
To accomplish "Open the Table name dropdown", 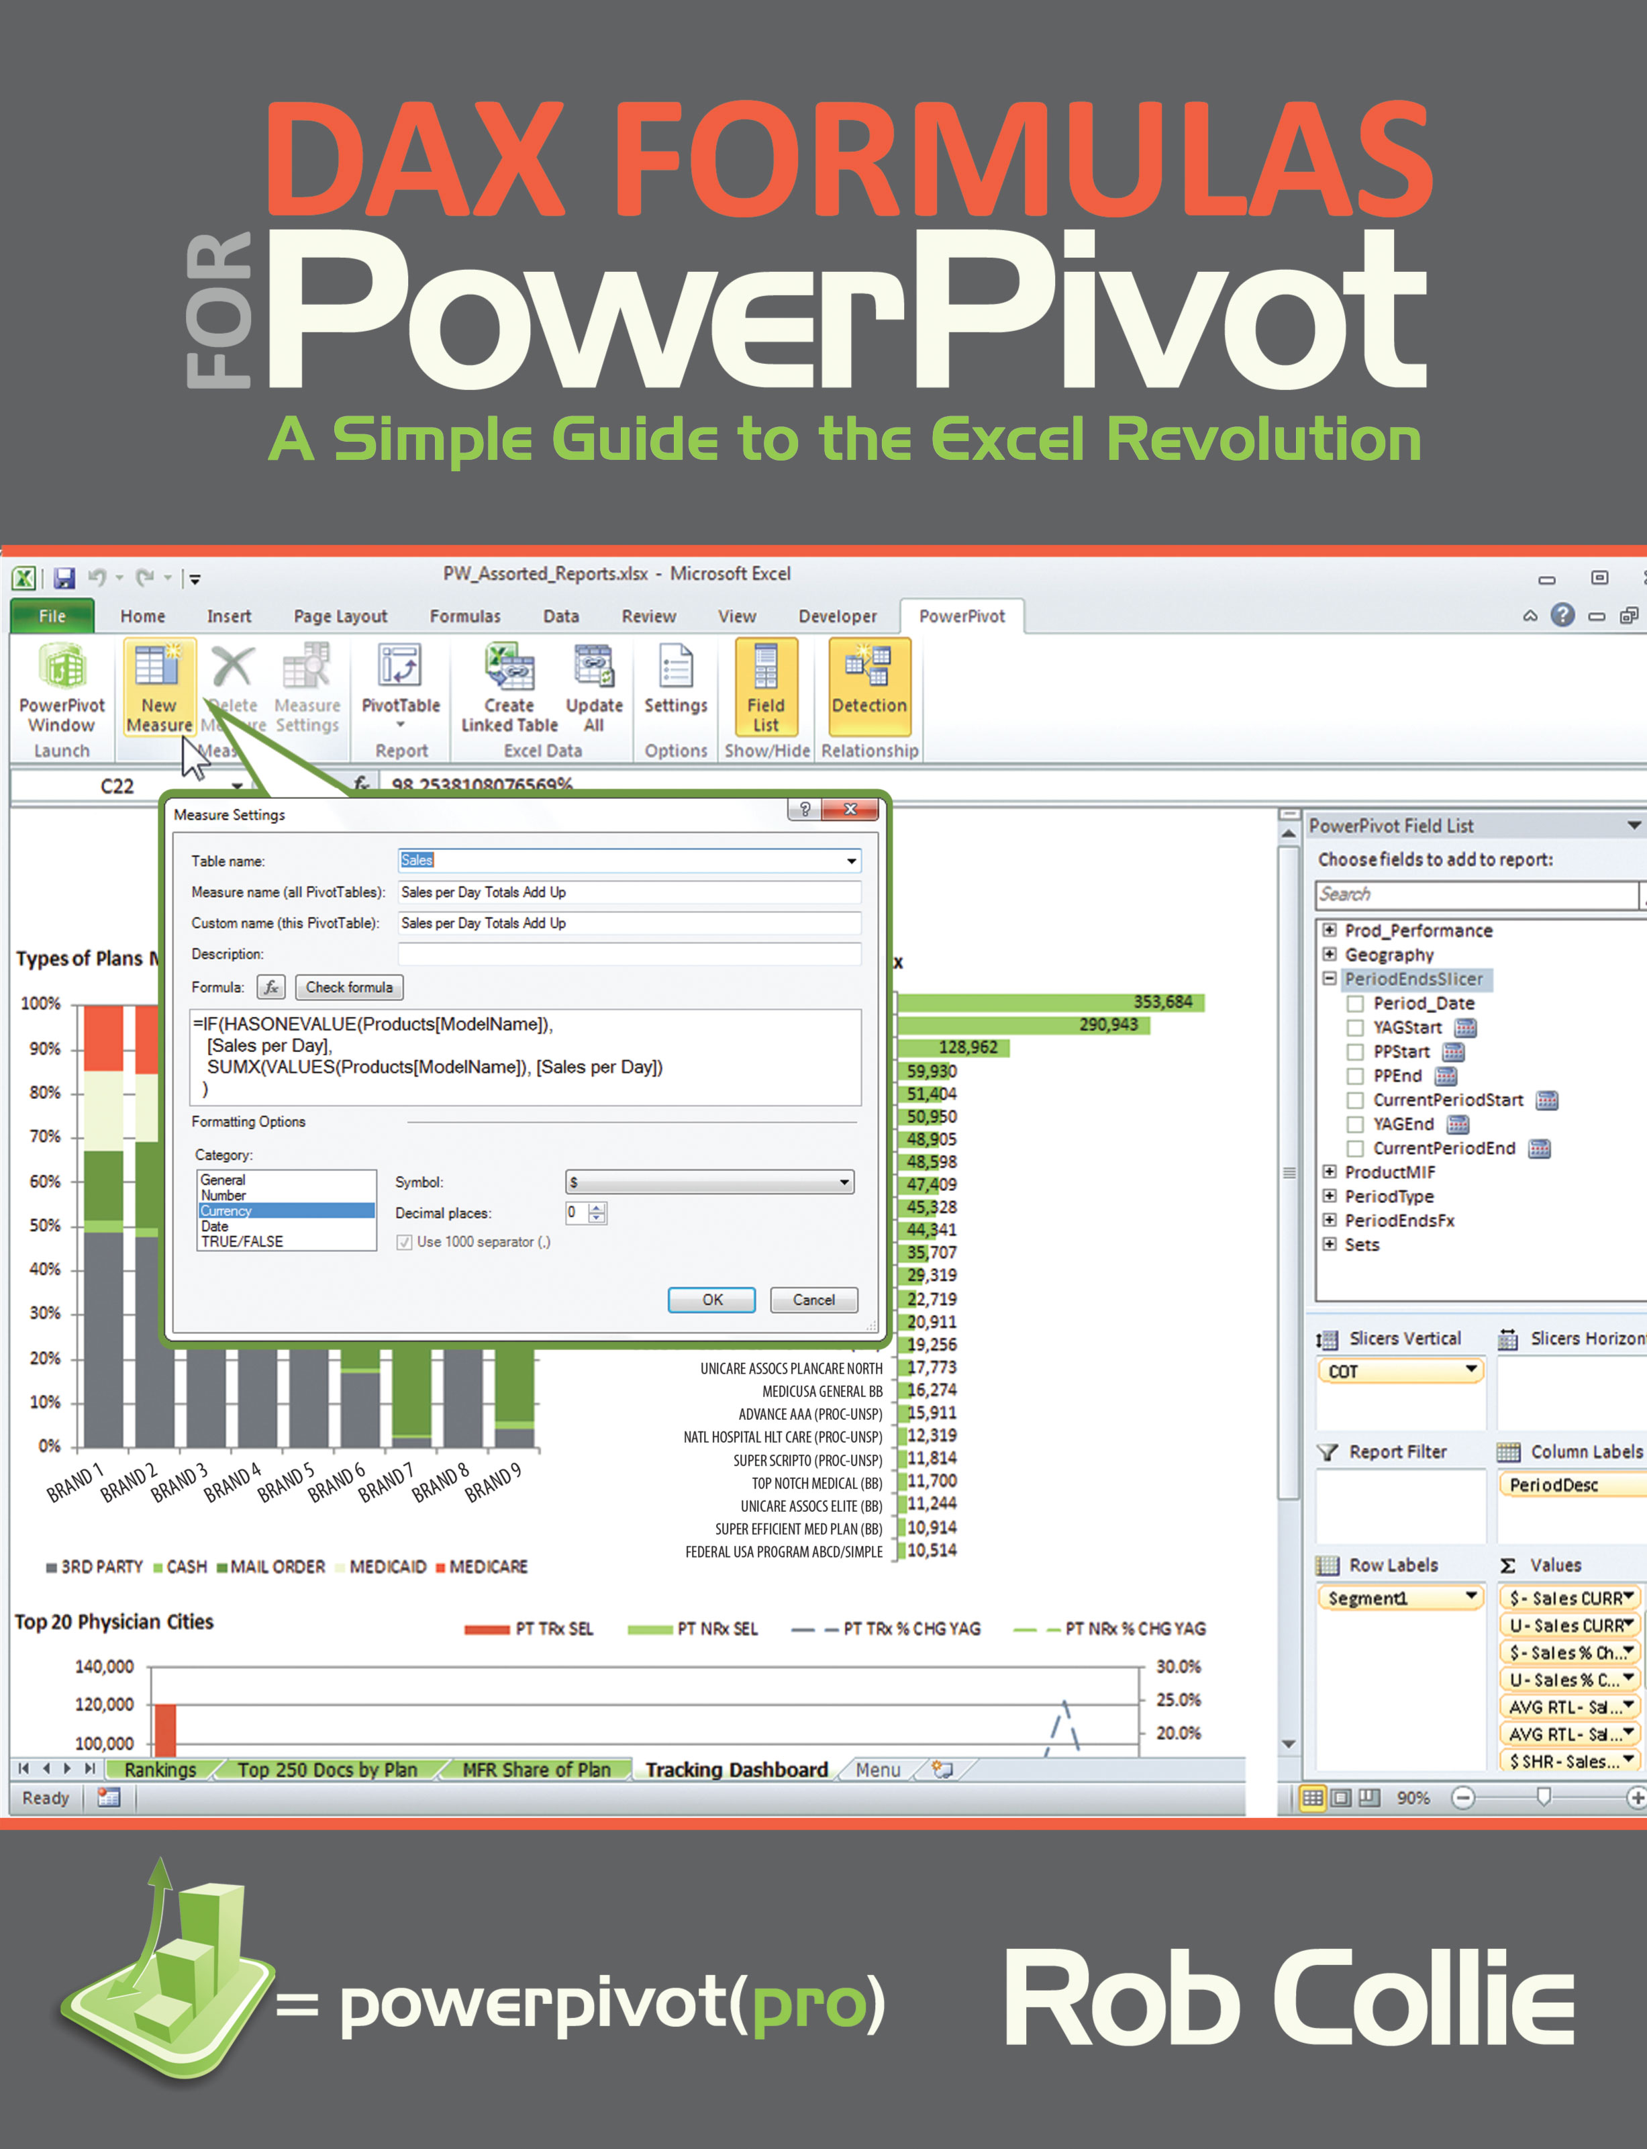I will coord(851,861).
